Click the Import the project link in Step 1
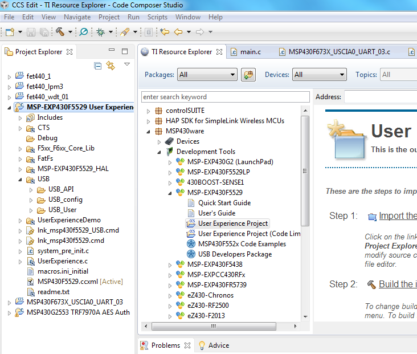417x354 pixels. [x=398, y=215]
